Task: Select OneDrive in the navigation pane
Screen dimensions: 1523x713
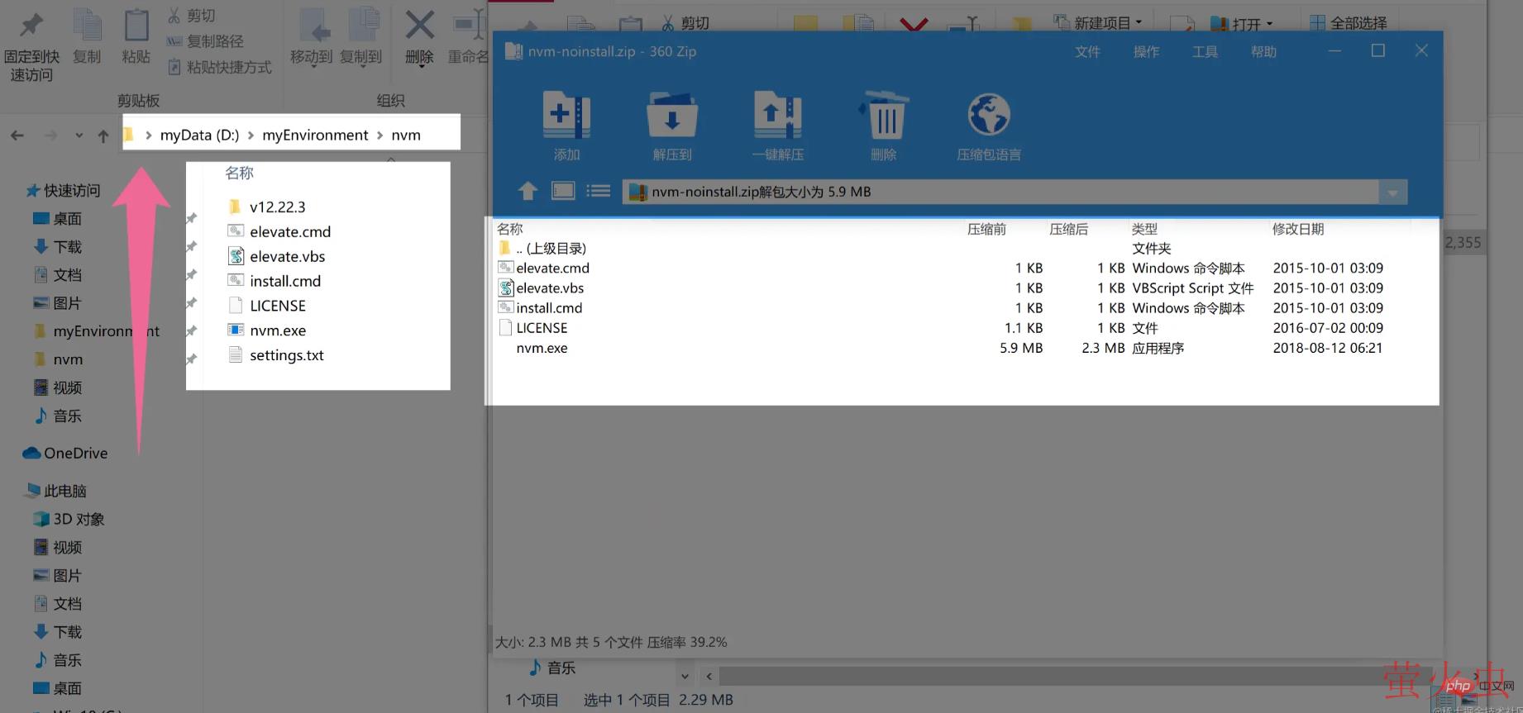Action: click(x=75, y=454)
